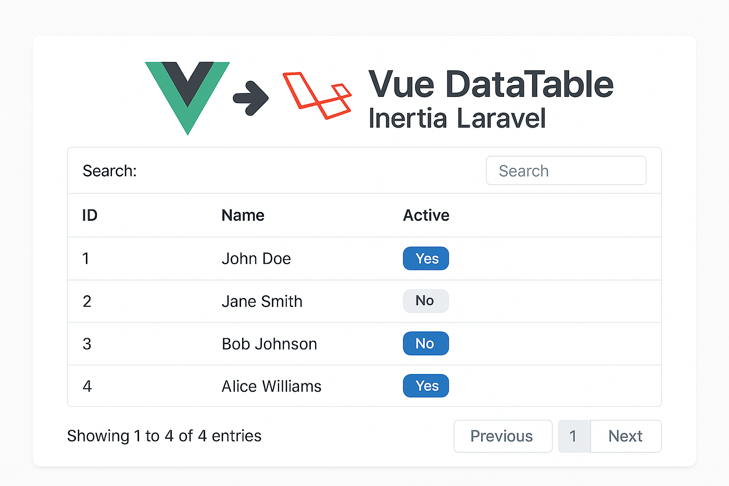Viewport: 729px width, 486px height.
Task: Select page 1 in pagination
Action: click(x=574, y=436)
